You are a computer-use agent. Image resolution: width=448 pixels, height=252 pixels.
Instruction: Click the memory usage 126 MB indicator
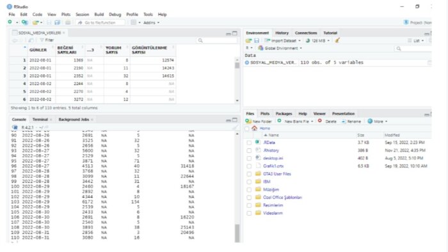click(317, 40)
